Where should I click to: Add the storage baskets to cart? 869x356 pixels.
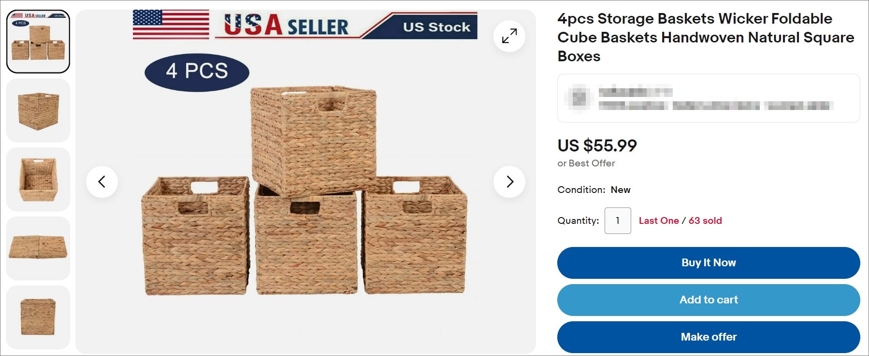click(x=708, y=300)
